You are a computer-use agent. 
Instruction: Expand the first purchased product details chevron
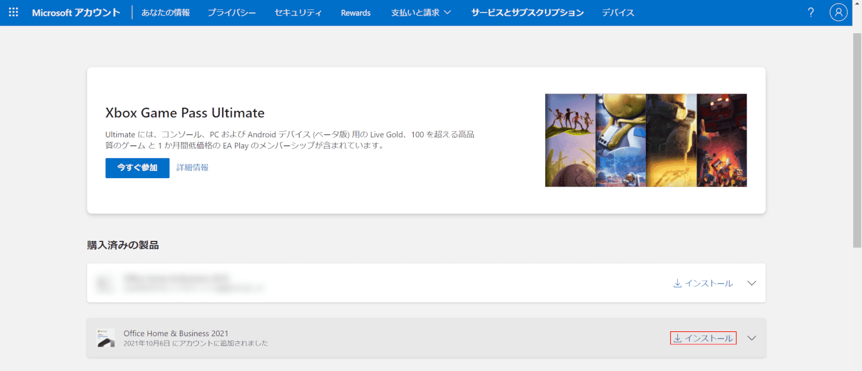[752, 283]
